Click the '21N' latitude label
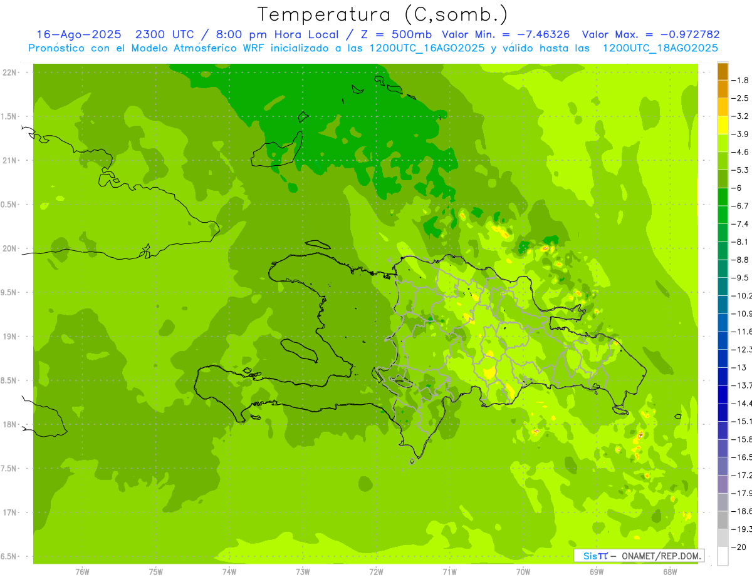 point(10,160)
